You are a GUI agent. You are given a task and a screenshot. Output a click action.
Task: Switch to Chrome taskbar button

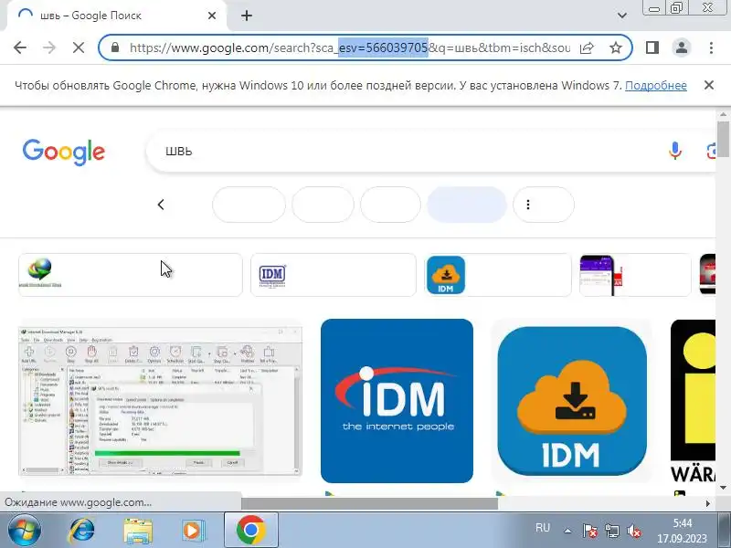coord(250,531)
